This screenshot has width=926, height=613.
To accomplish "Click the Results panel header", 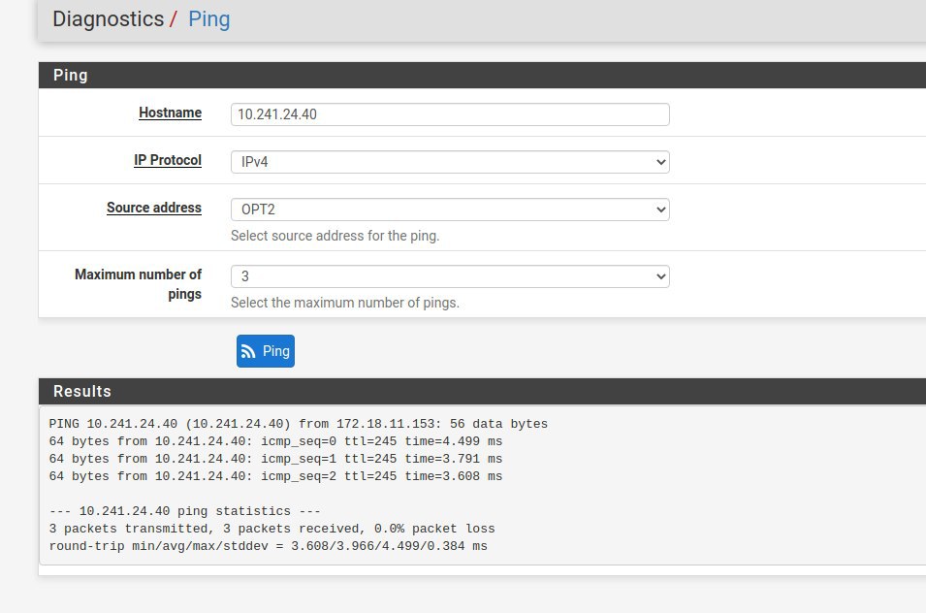I will [x=482, y=391].
